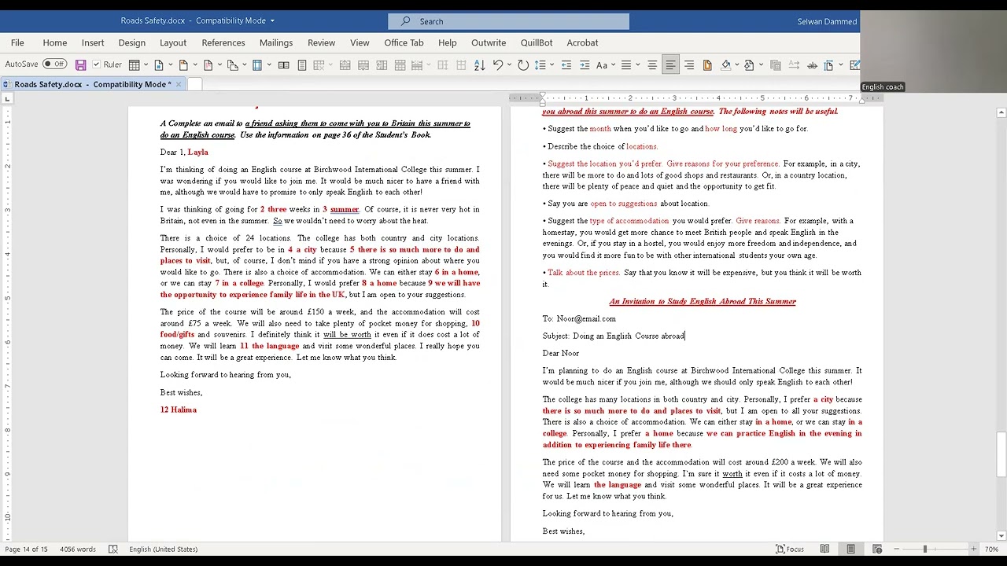Open Read Mode from status bar
Screen dimensions: 1007x566
824,549
